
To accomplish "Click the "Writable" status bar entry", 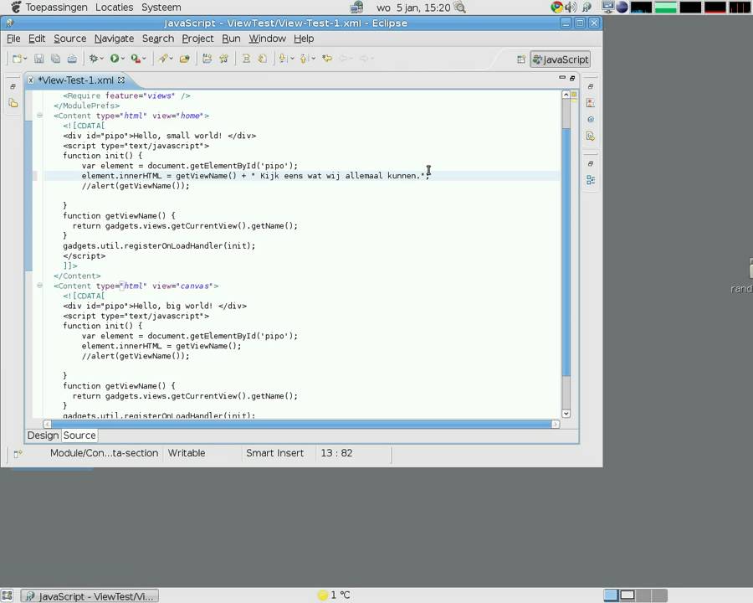I will (187, 453).
